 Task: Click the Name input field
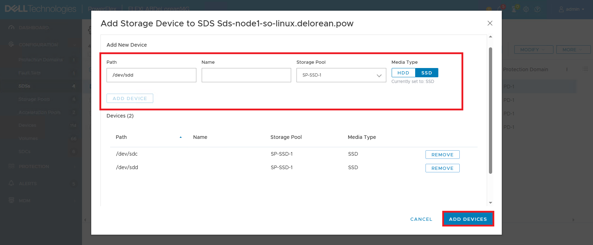point(246,75)
